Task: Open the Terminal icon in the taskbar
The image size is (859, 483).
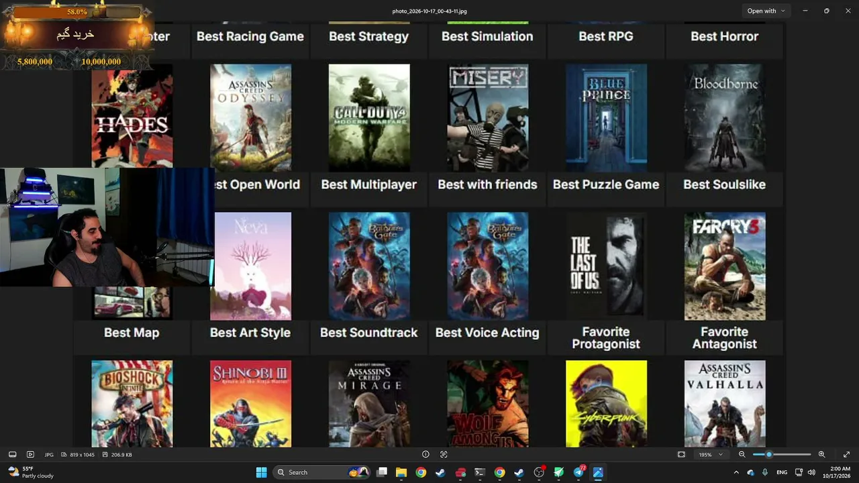Action: coord(480,472)
